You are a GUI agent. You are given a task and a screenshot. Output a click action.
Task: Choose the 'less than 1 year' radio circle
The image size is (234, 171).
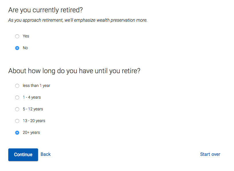[x=17, y=86]
